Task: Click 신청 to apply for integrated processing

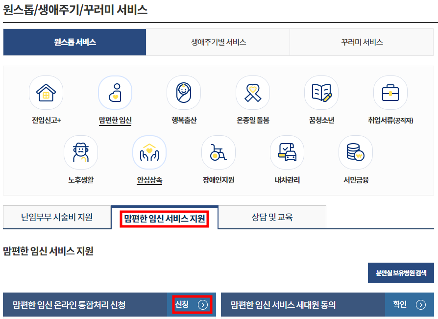Action: [x=192, y=304]
